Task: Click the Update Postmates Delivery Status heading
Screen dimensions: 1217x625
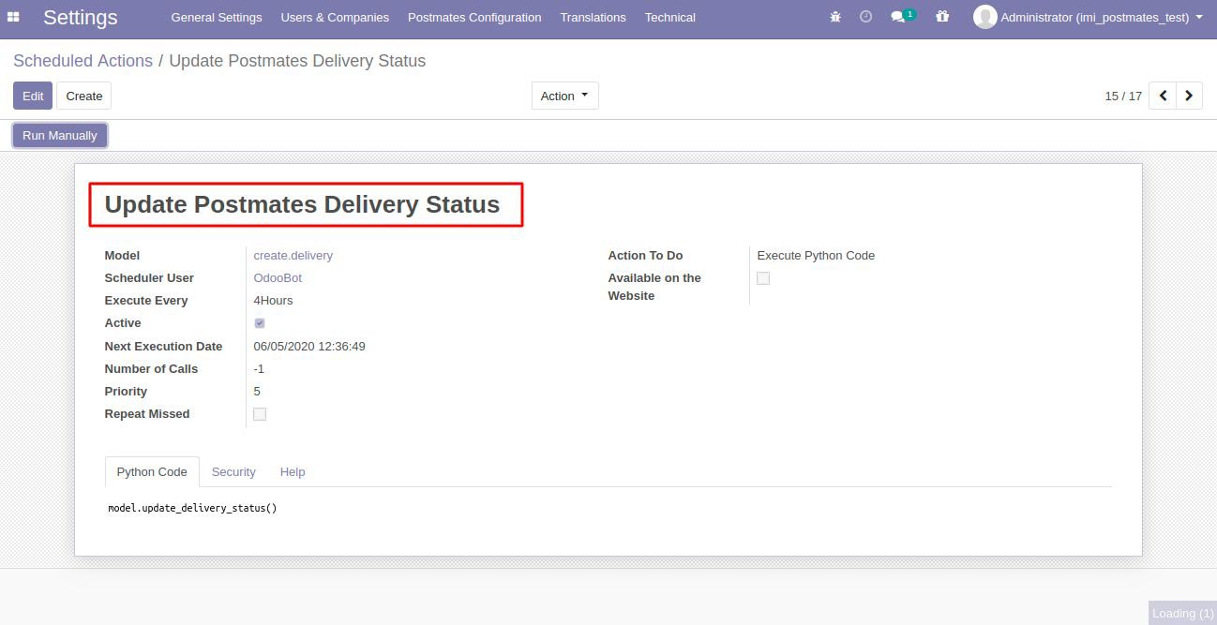Action: coord(302,204)
